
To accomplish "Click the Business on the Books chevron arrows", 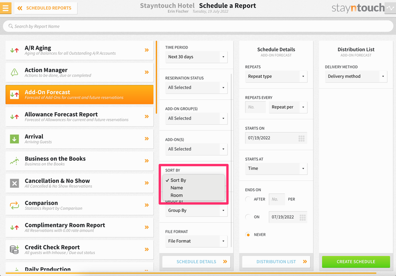I will click(147, 161).
